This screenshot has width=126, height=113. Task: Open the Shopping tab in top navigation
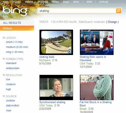[43, 2]
